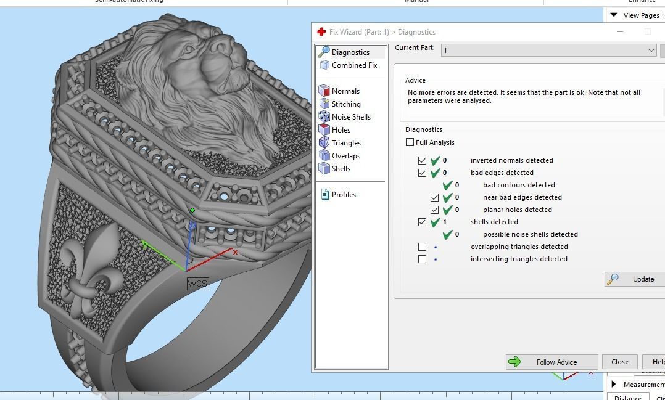The image size is (665, 400).
Task: Uncheck shells detected checkbox
Action: [x=422, y=222]
